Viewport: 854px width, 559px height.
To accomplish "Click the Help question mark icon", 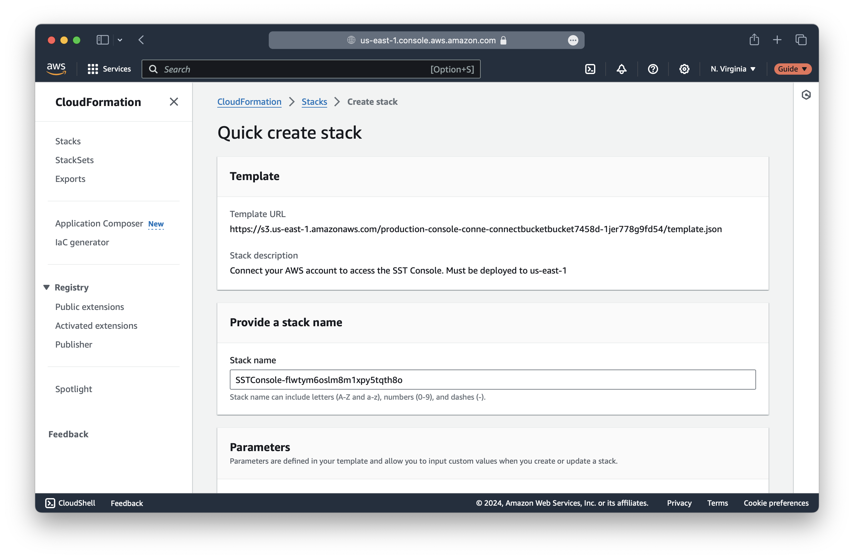I will coord(653,69).
